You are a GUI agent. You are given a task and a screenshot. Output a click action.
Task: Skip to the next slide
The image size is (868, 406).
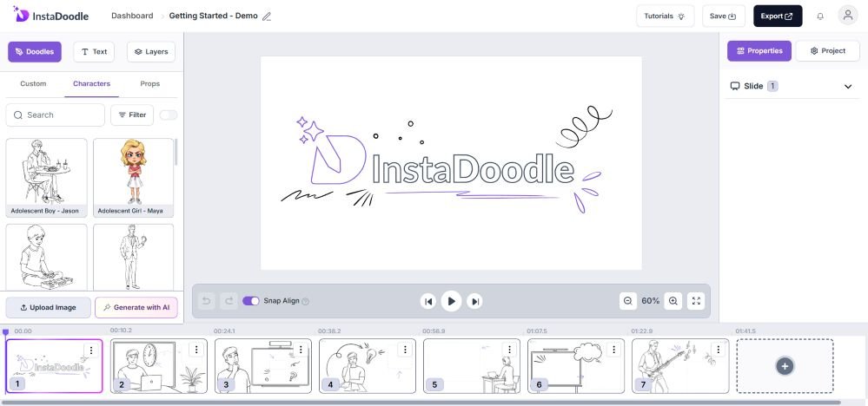(474, 301)
